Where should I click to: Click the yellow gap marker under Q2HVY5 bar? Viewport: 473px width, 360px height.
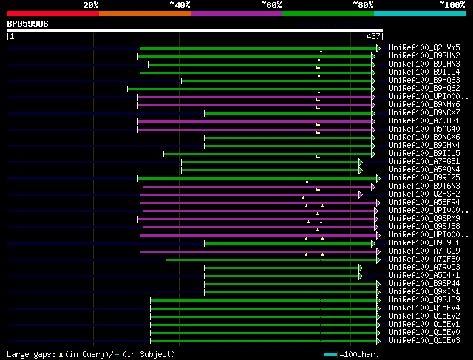tap(321, 51)
